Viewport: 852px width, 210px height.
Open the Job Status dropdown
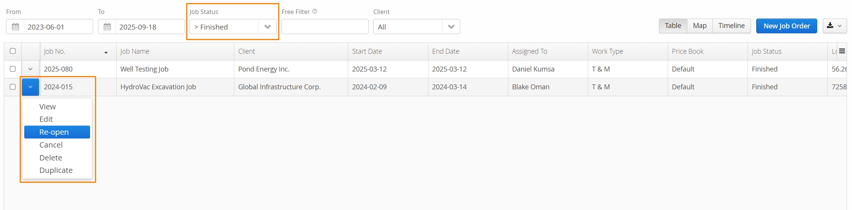click(233, 27)
